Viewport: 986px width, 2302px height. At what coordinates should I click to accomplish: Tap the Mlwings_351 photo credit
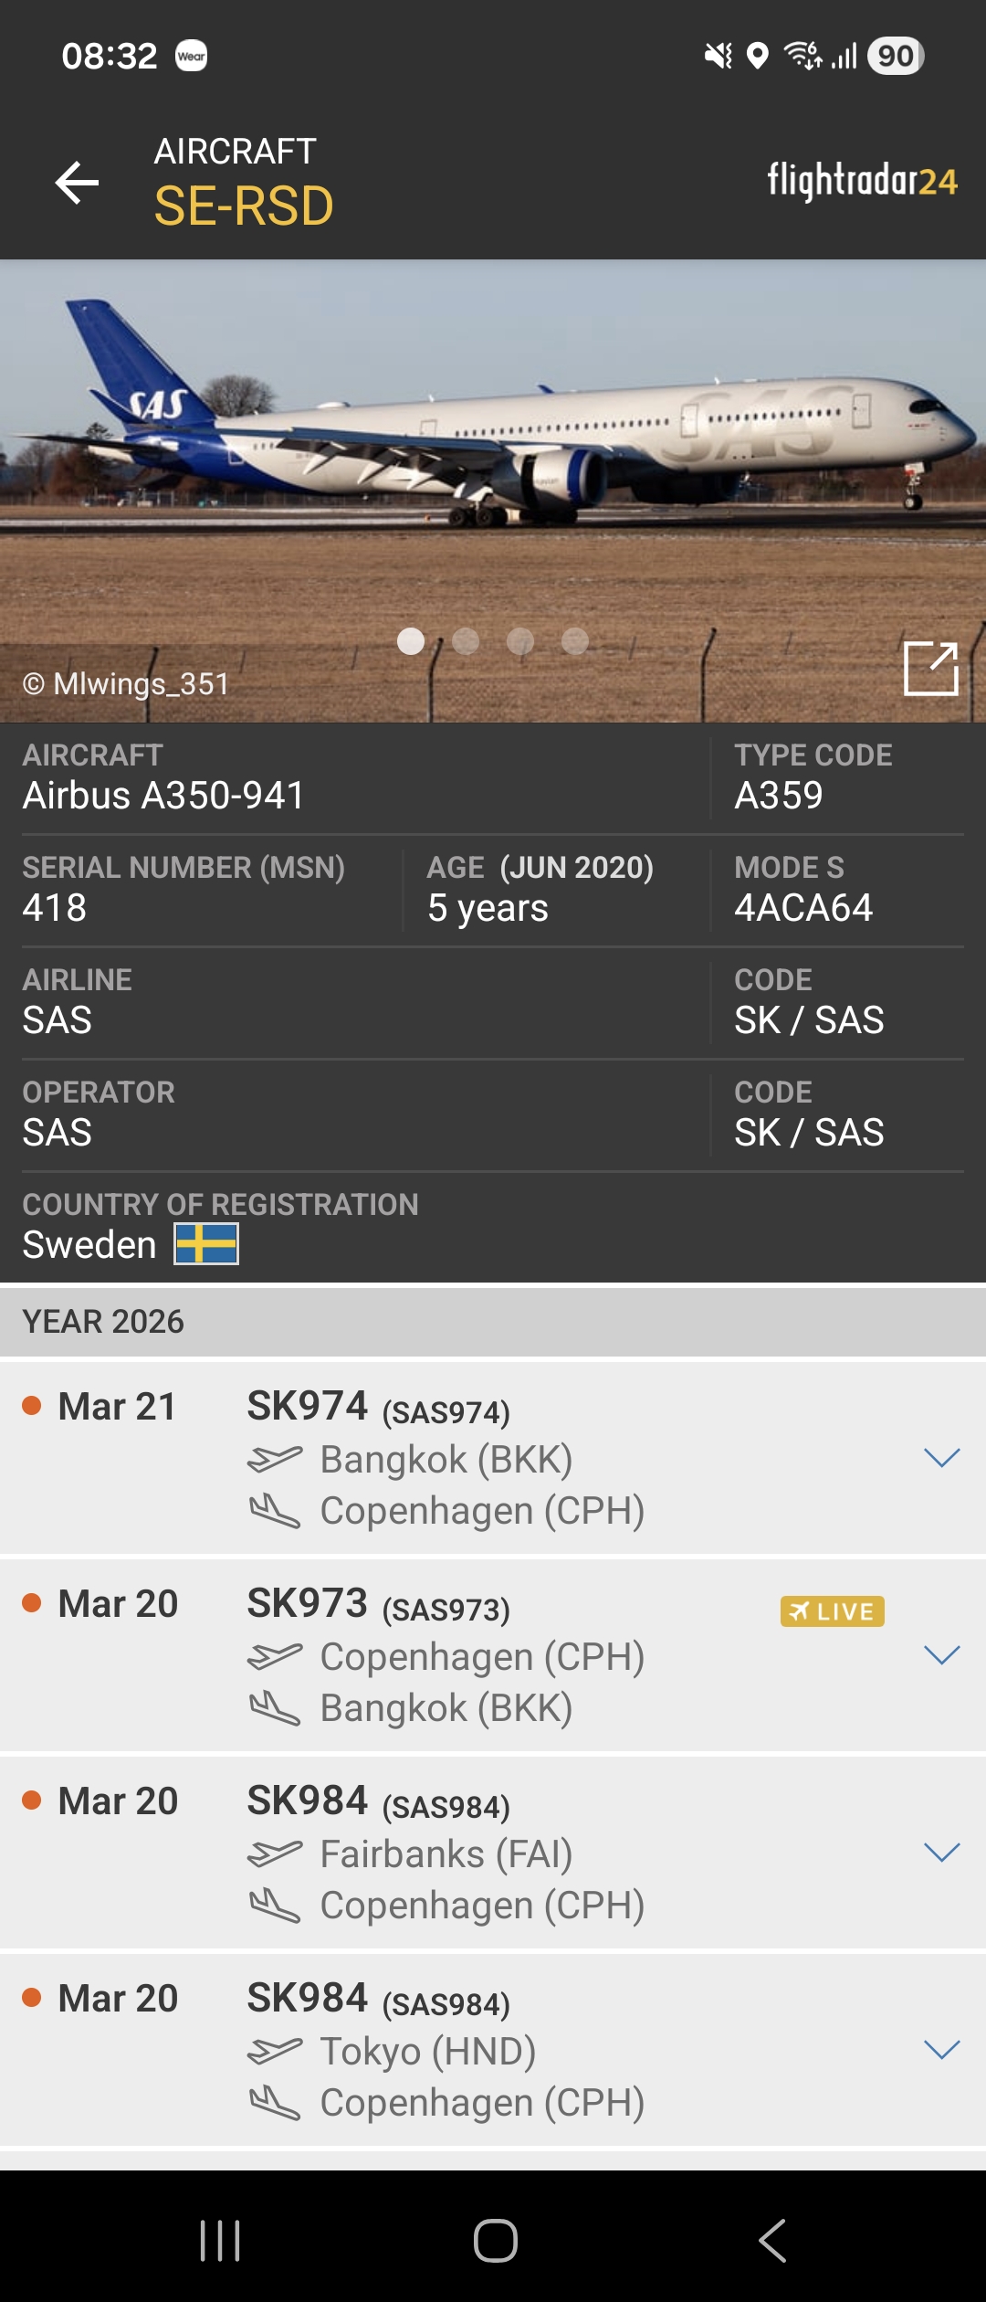click(126, 683)
